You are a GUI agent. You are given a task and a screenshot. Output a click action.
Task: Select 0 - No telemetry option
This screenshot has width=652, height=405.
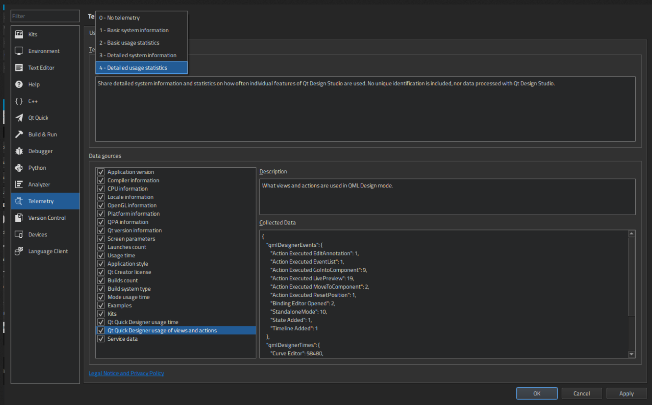tap(120, 18)
